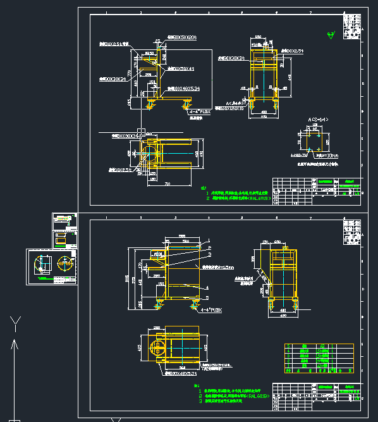The width and height of the screenshot is (378, 422).
Task: Select the 4-4"PU BK label in upper sheet
Action: coord(200,112)
